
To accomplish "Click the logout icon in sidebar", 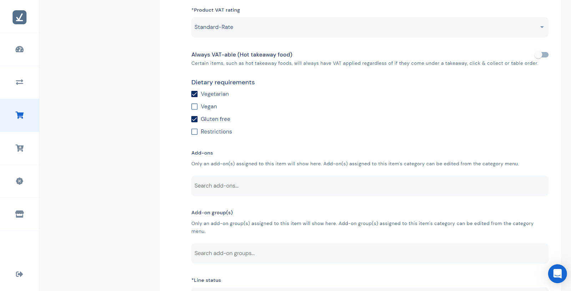I will point(20,274).
